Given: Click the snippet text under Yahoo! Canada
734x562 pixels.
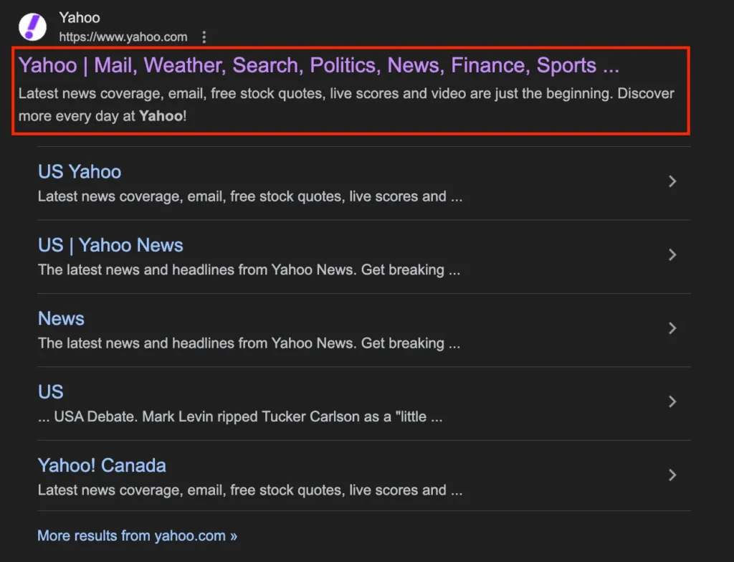Looking at the screenshot, I should (250, 490).
